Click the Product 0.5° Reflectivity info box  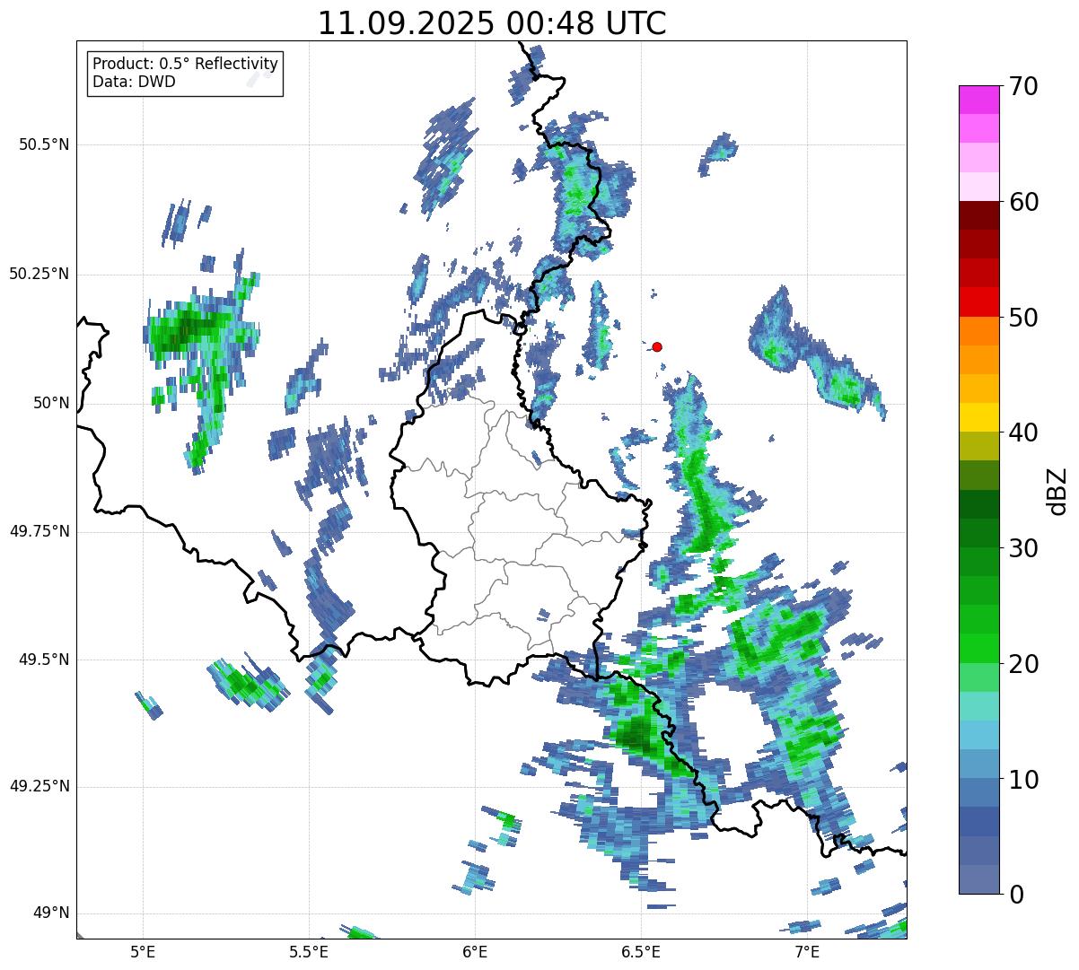[x=185, y=74]
